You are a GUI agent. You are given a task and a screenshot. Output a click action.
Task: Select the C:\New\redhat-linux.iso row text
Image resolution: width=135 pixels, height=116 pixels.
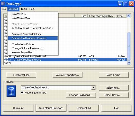27,60
